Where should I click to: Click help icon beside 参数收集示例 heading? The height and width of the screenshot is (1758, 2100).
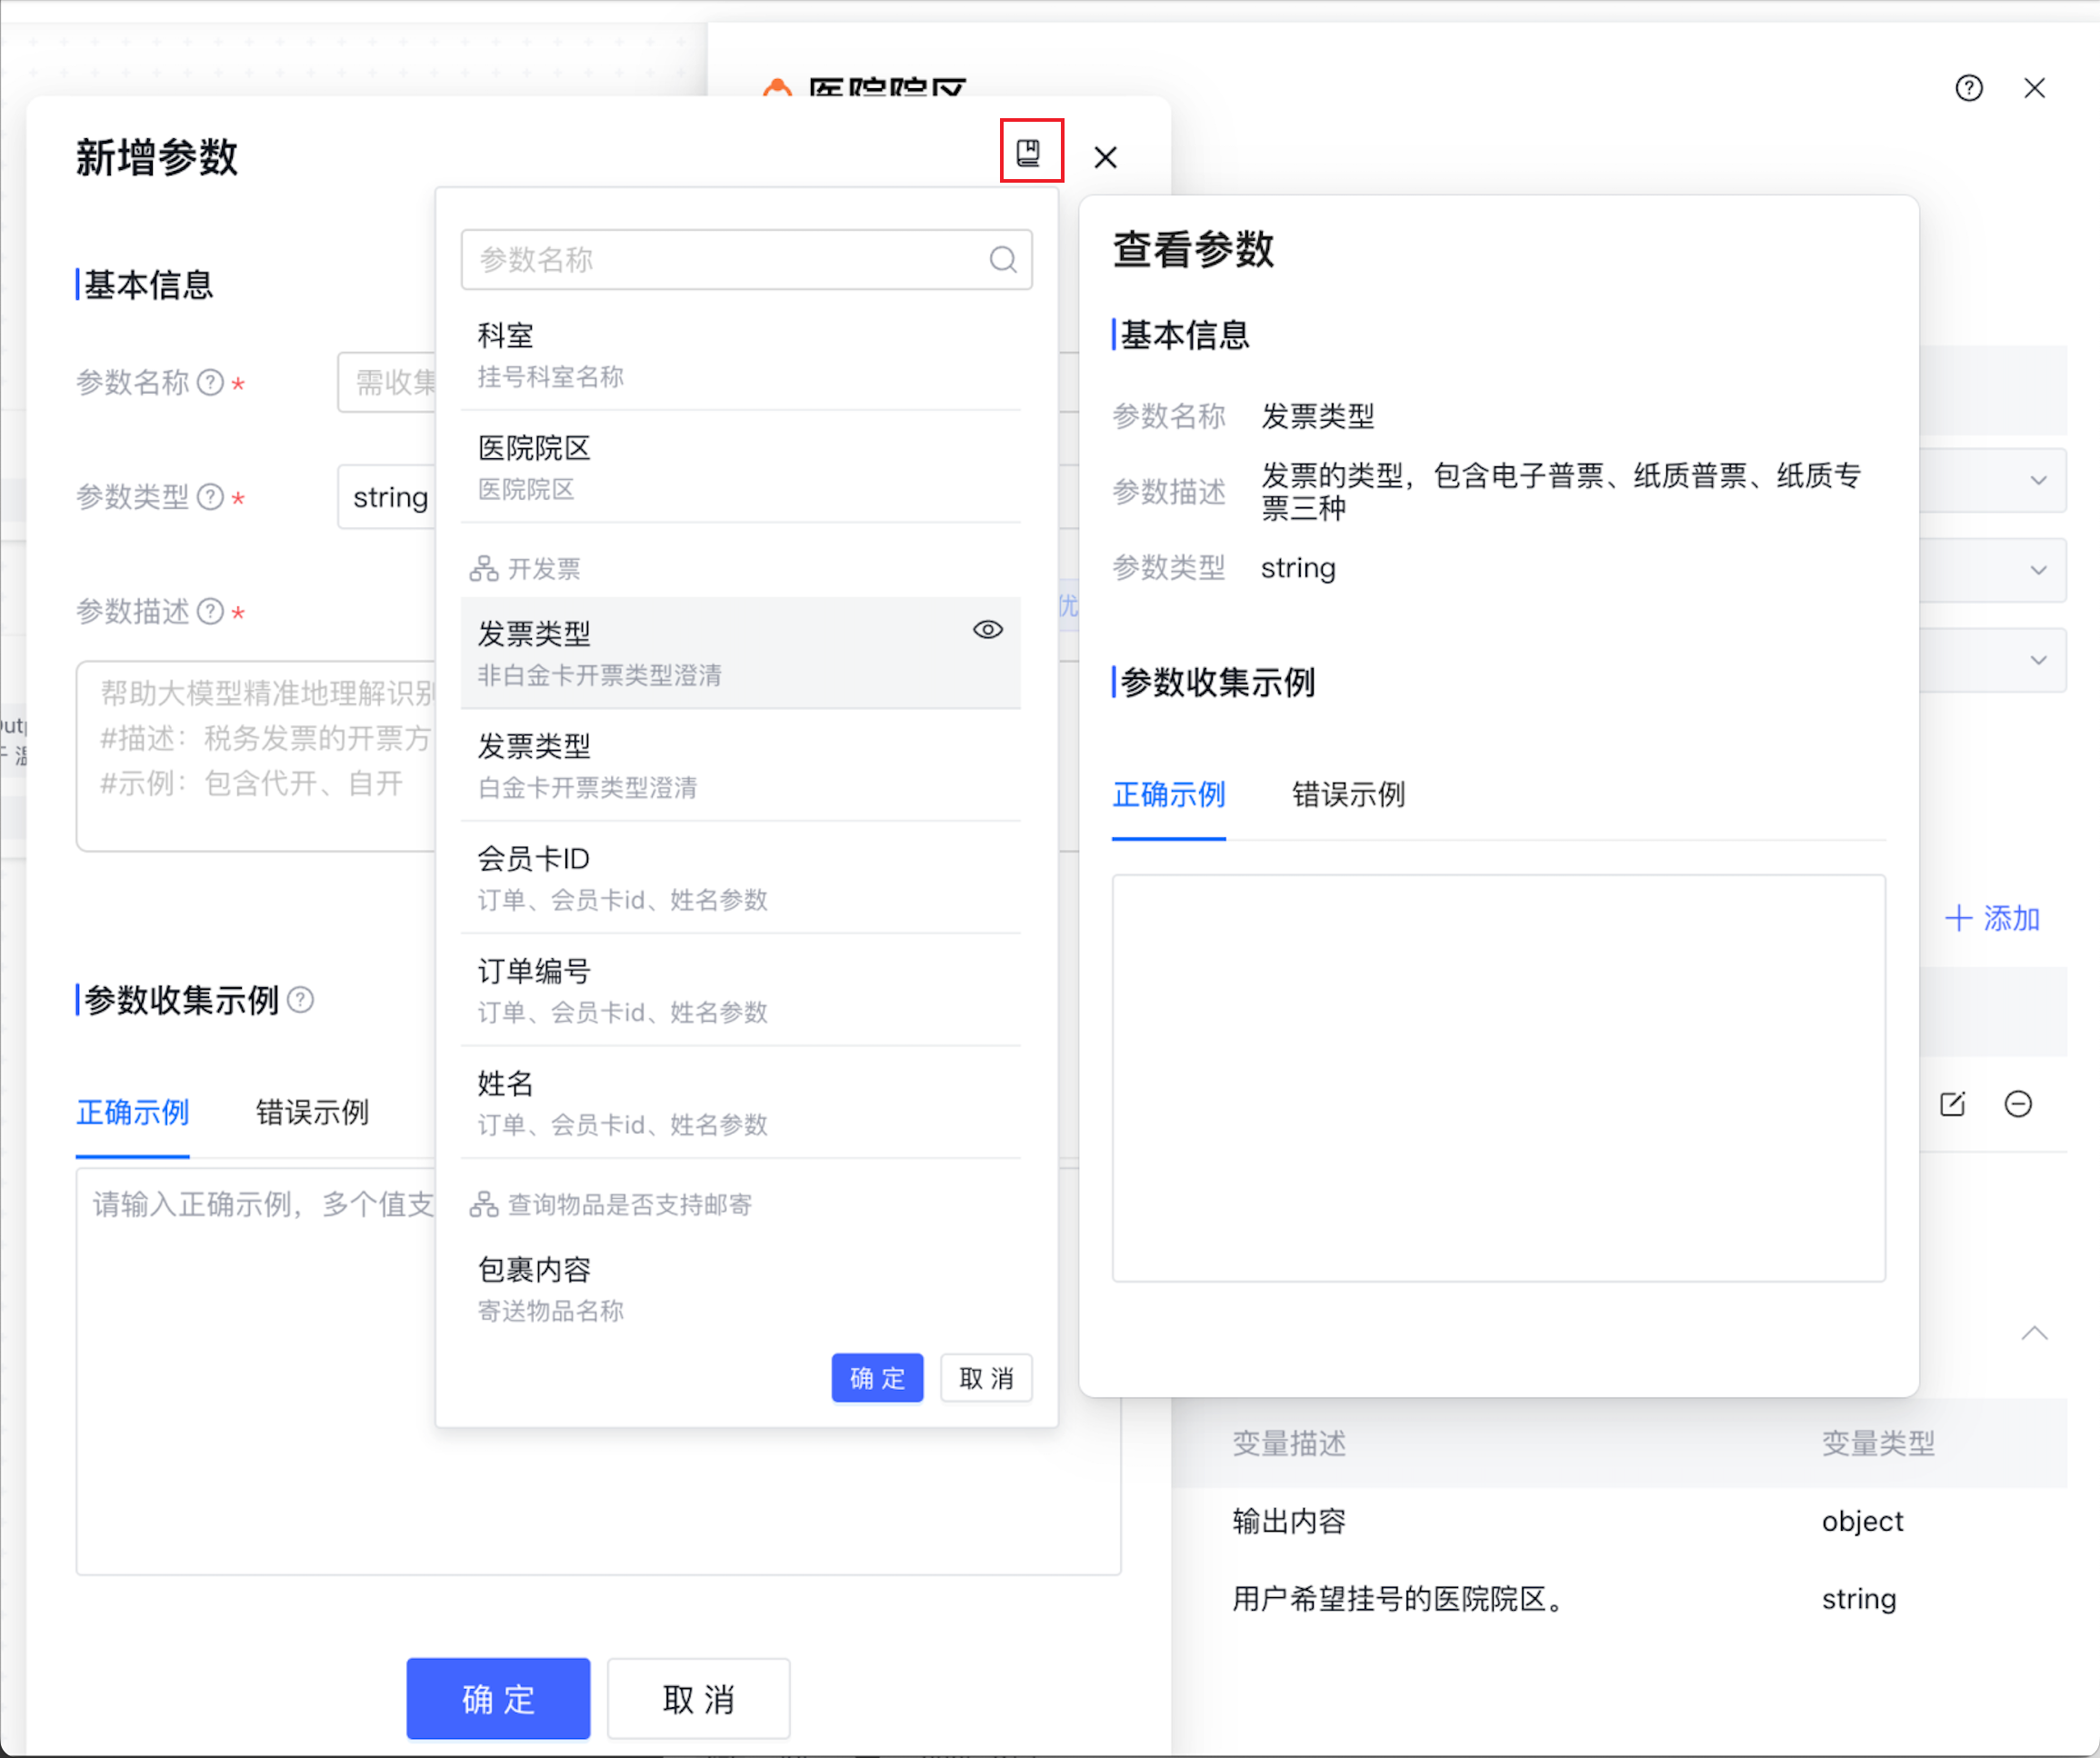[x=300, y=1000]
